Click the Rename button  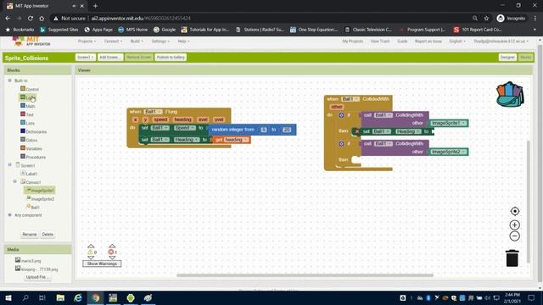coord(30,234)
